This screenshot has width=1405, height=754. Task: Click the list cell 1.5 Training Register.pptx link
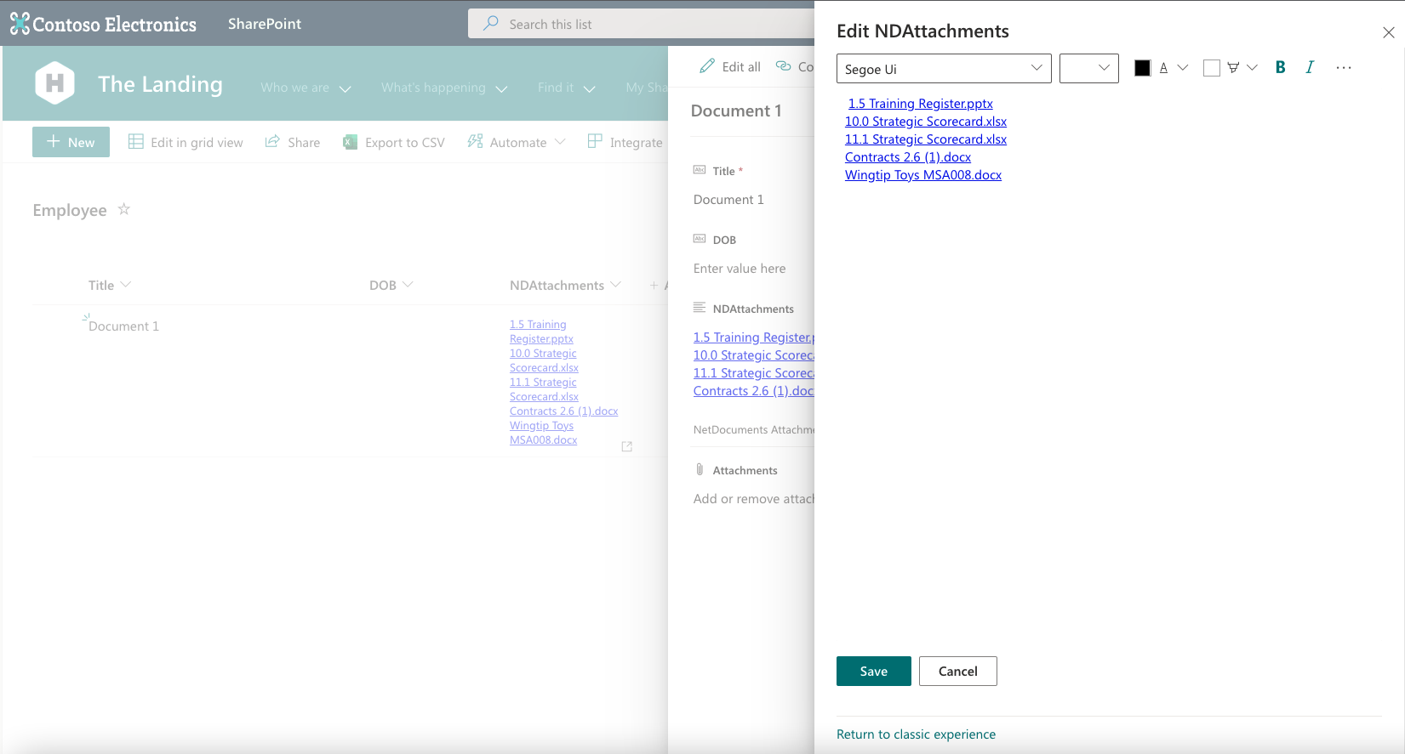[541, 332]
